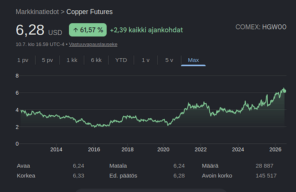Click the green endpoint dot on chart
Viewport: 296px width, 192px height.
285,91
